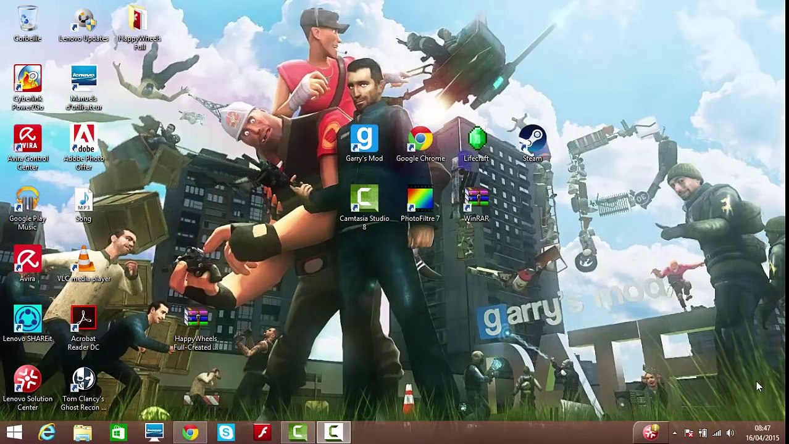Switch to the first Camtasia taskbar window

(x=298, y=432)
